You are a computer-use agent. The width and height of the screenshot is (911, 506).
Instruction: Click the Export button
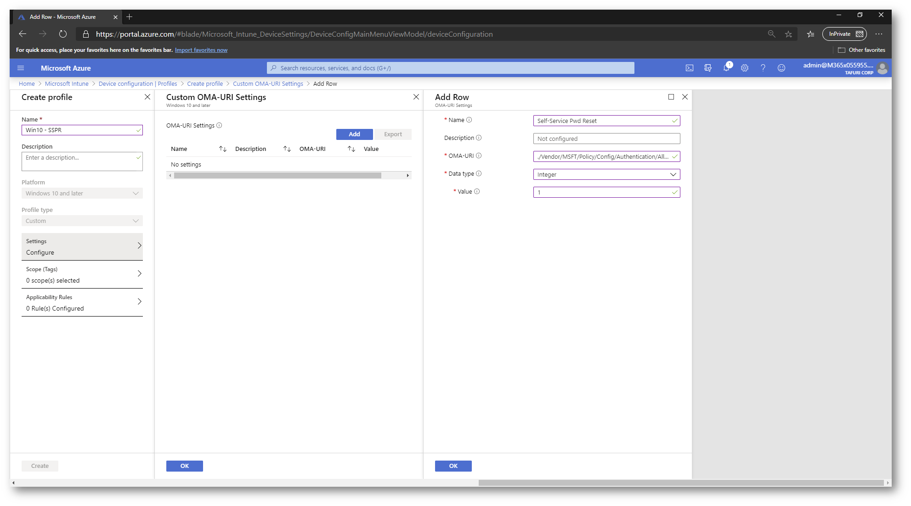coord(393,134)
